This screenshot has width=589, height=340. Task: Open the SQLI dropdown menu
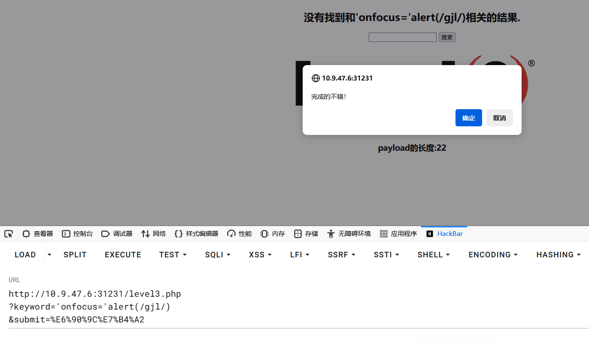point(218,255)
